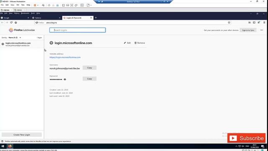Image resolution: width=268 pixels, height=151 pixels.
Task: Expand VMware stretch guest dropdown
Action: point(91,5)
